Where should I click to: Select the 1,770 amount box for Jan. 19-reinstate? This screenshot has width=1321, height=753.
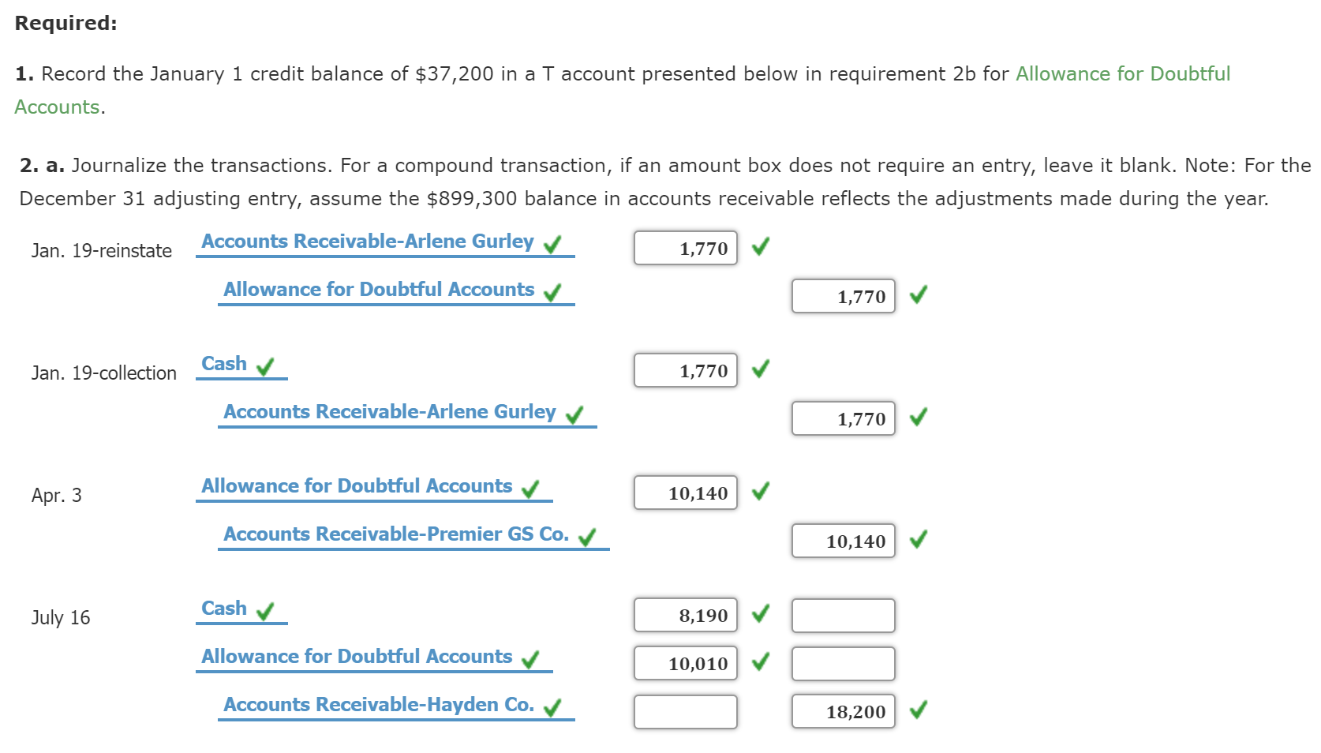[x=685, y=248]
